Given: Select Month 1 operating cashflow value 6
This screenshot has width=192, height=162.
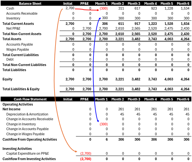Looking at the screenshot, I should [107, 139].
